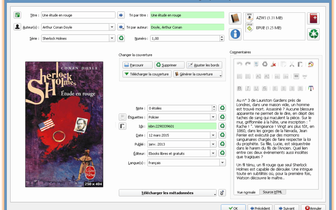Set cover from format with book icon
Viewport: 336px width, 210px height.
point(235,18)
